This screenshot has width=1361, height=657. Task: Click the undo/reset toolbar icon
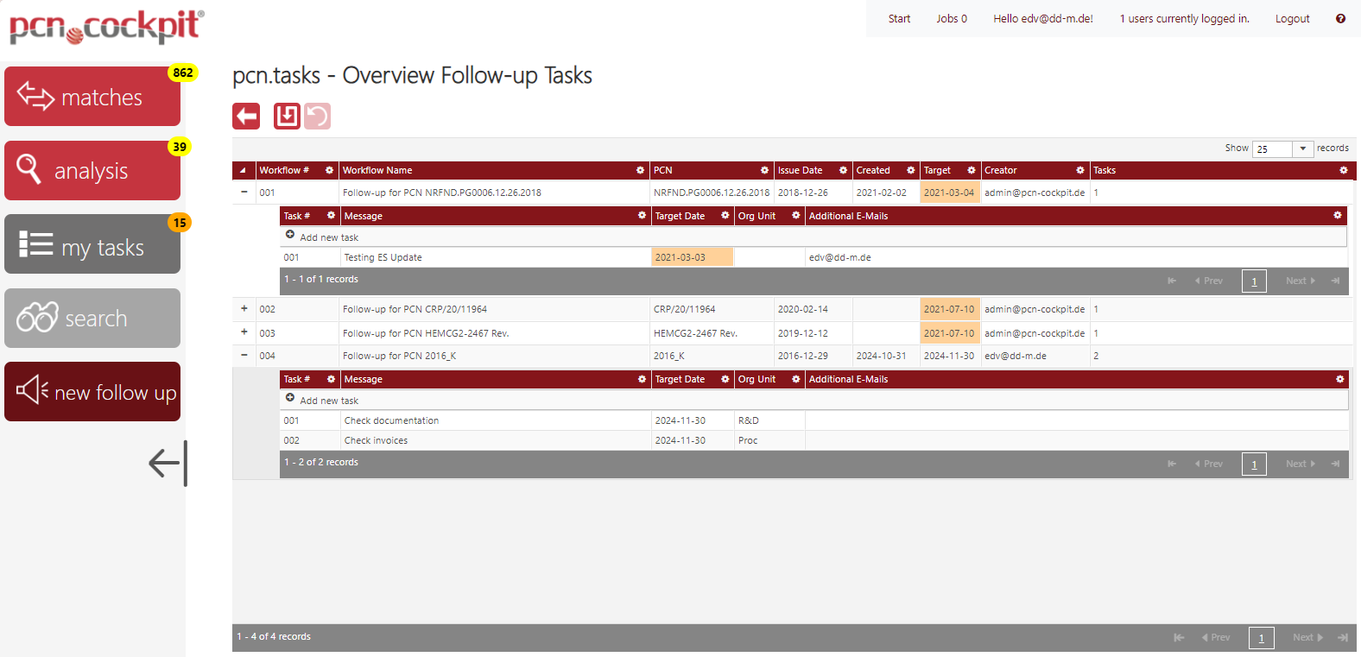pos(317,116)
